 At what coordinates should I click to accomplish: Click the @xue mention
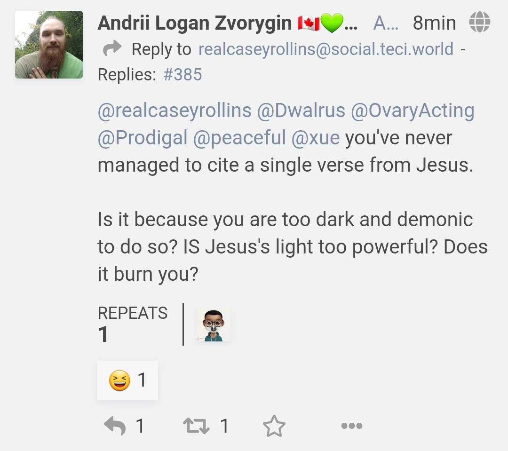pos(316,138)
